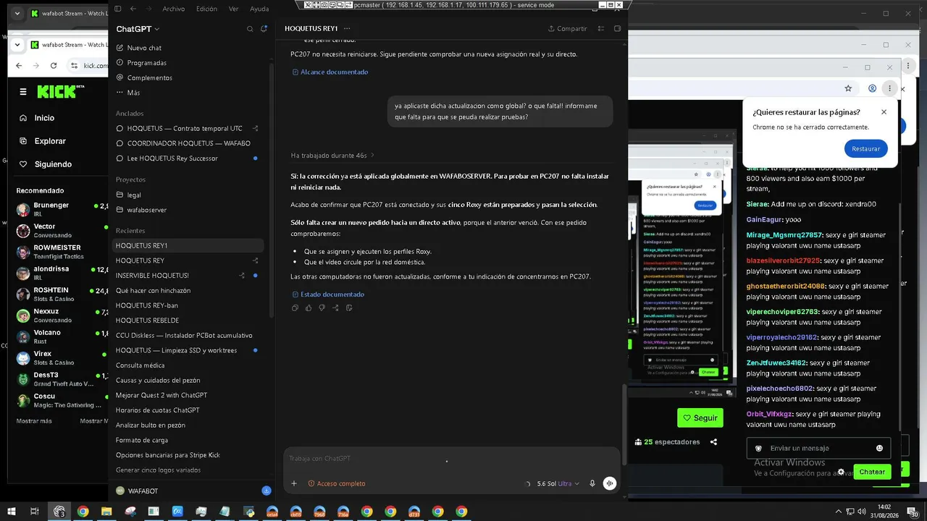Open the ROWMEISTER recommended channel

point(62,251)
